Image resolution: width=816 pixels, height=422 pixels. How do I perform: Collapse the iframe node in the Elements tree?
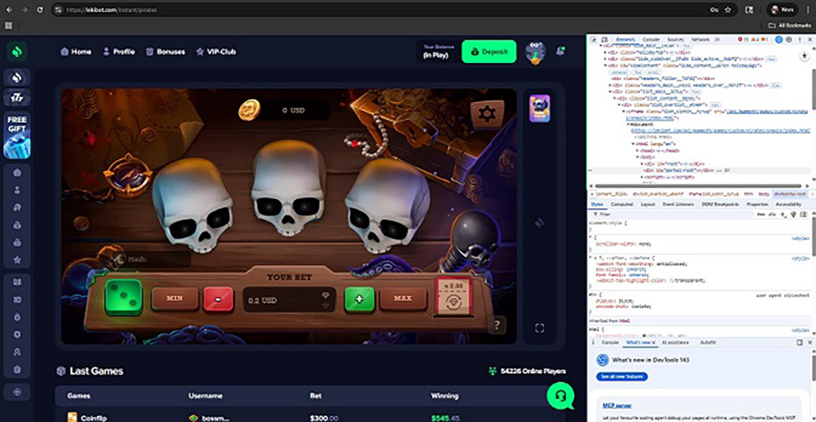tap(625, 111)
